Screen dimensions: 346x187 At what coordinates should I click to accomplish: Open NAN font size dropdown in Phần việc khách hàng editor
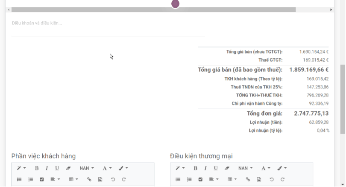click(87, 168)
